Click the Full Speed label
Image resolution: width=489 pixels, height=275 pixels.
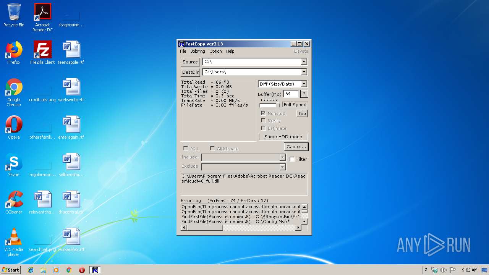[295, 105]
